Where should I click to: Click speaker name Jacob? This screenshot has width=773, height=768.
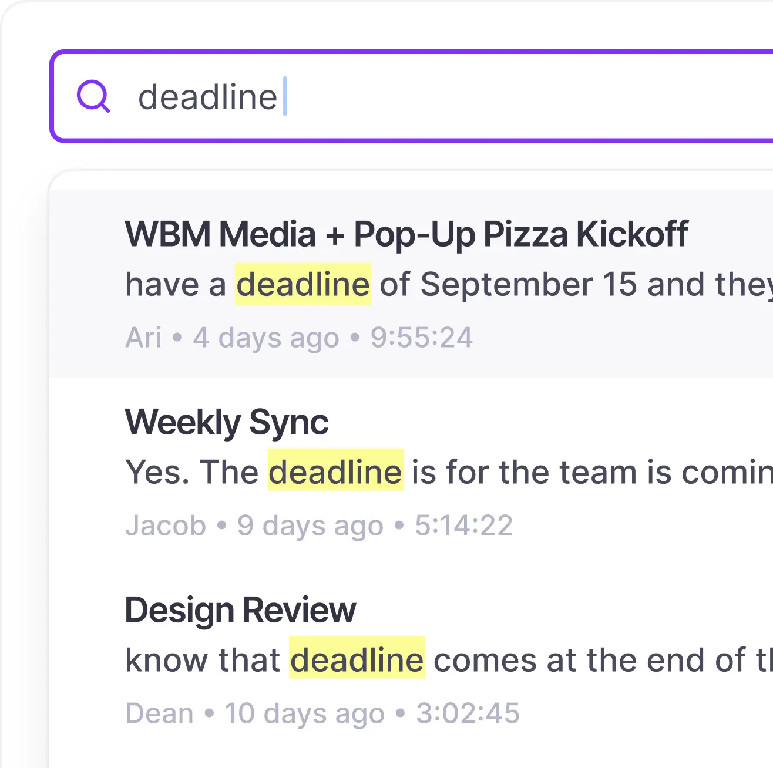[166, 526]
